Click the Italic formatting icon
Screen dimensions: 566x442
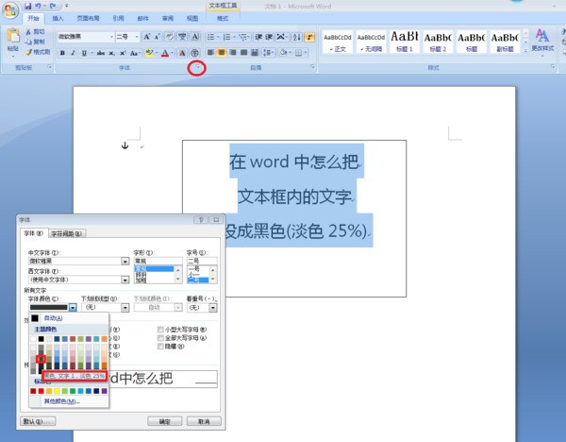tap(73, 53)
